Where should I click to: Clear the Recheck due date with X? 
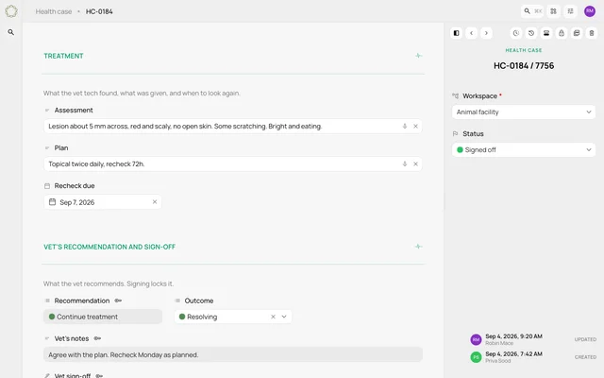[x=155, y=201]
